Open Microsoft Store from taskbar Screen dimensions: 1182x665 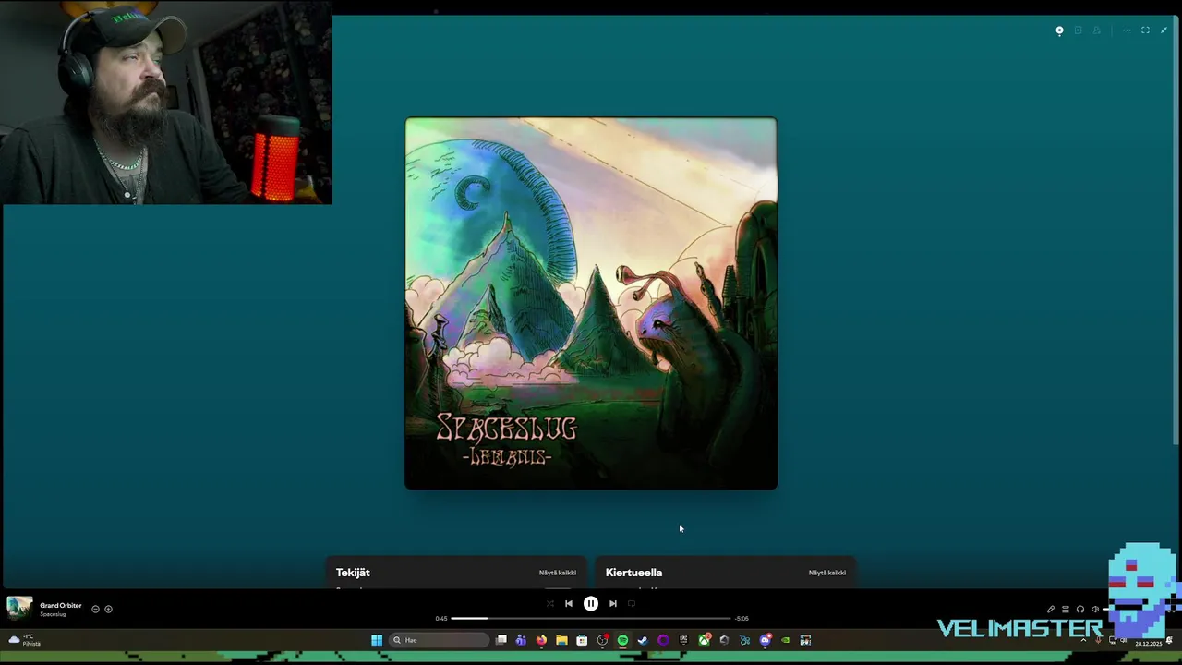(582, 640)
